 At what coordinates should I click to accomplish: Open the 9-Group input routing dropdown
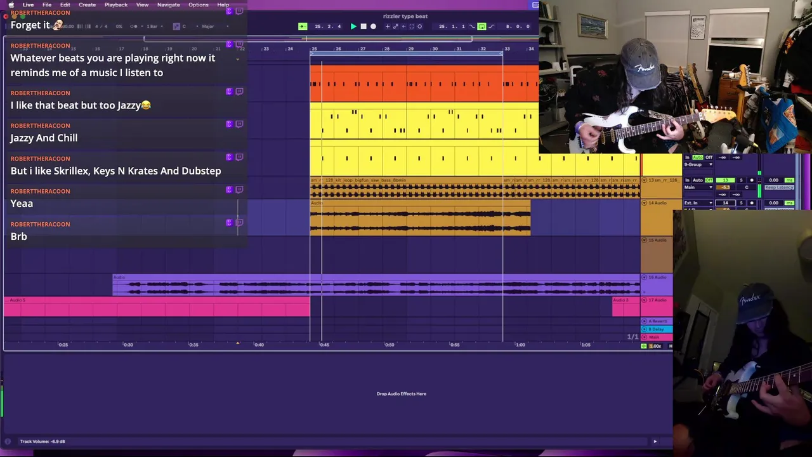tap(698, 164)
